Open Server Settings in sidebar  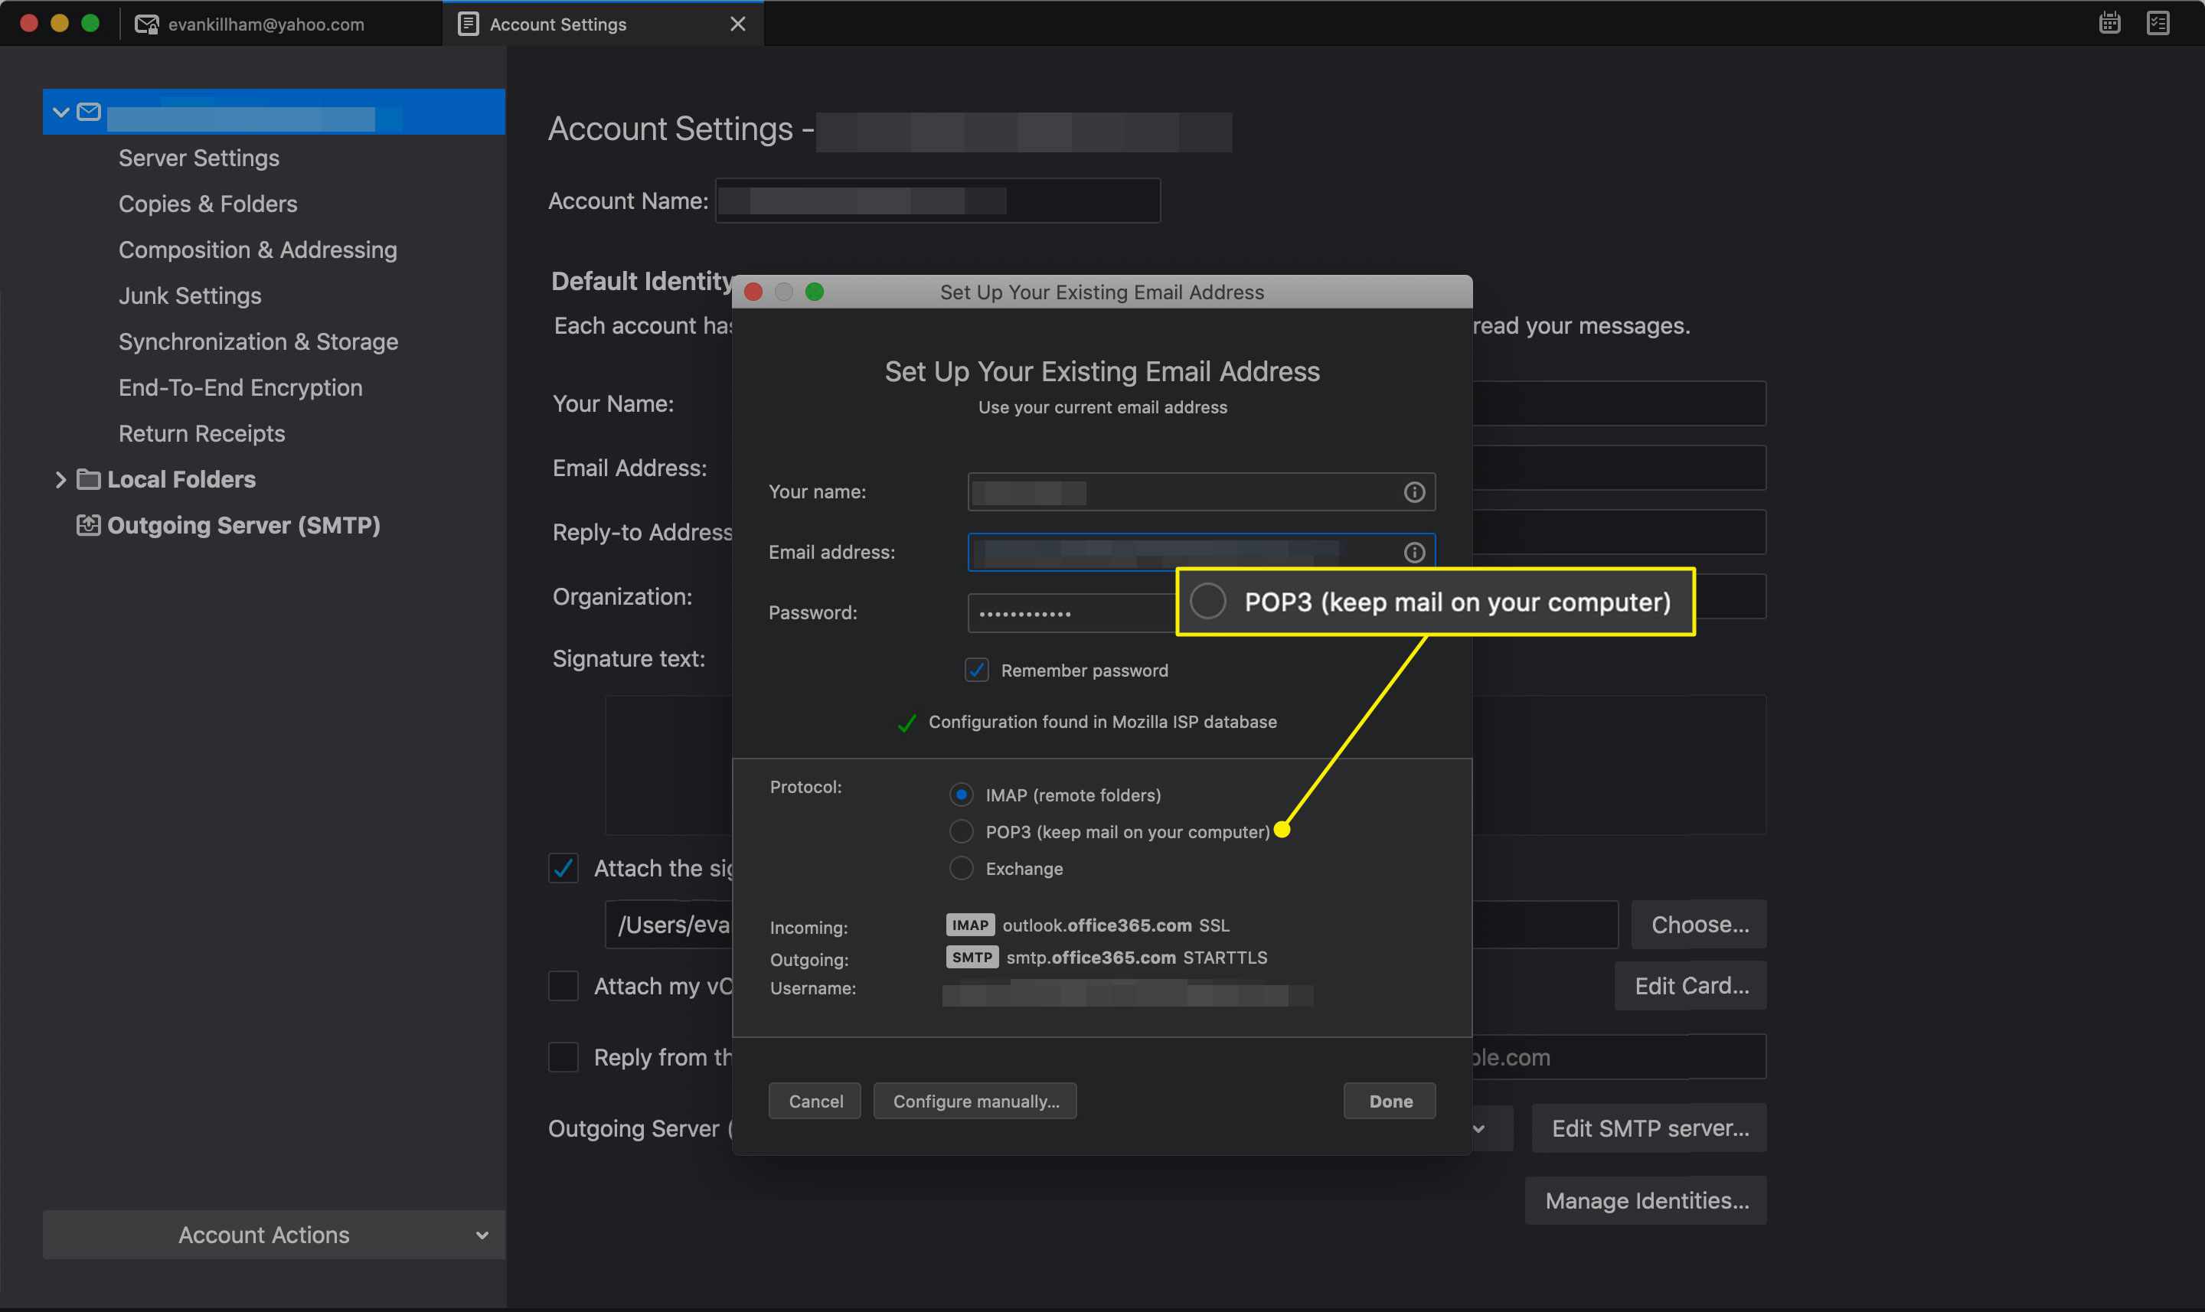point(199,158)
